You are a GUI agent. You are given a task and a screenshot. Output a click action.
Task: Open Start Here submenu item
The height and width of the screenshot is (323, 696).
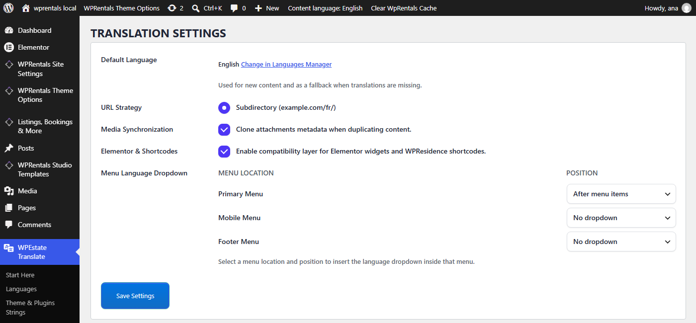[20, 275]
